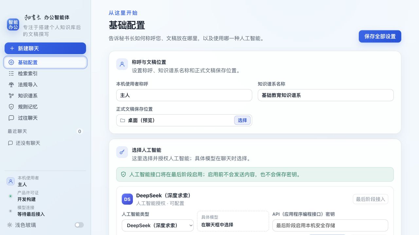Click the scales icon beside 法规导入
This screenshot has height=235, width=419.
[11, 85]
